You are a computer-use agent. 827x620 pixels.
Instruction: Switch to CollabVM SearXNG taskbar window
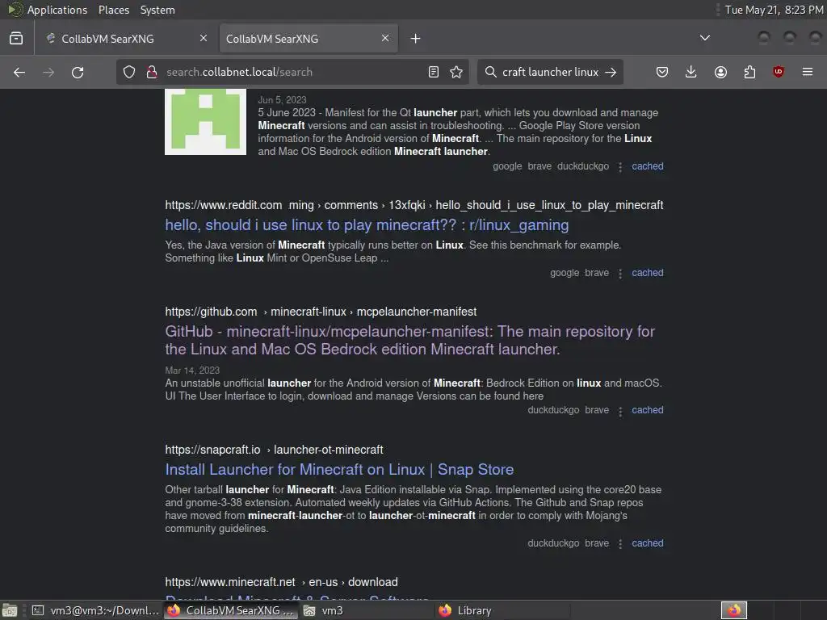pyautogui.click(x=231, y=610)
